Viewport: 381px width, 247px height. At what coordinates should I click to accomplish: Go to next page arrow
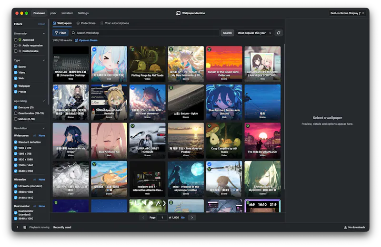[192, 218]
